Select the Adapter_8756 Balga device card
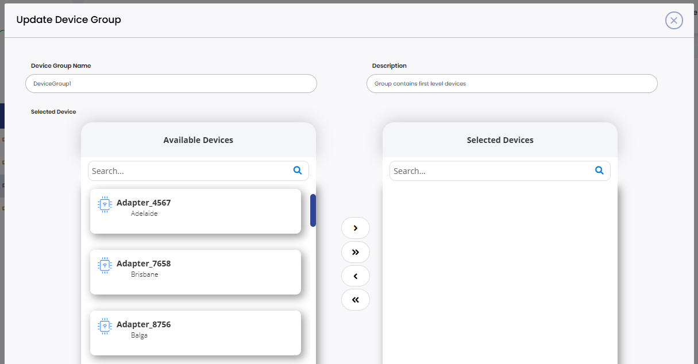The image size is (698, 364). [x=195, y=333]
